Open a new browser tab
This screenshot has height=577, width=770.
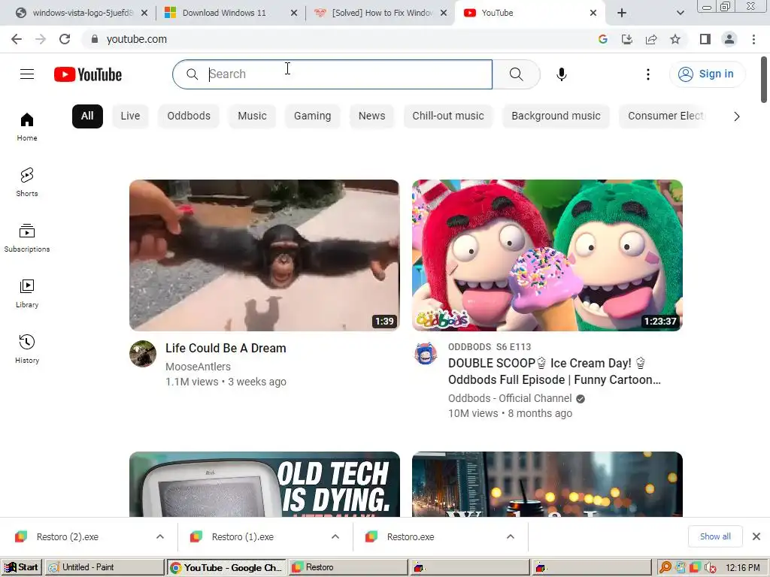pyautogui.click(x=622, y=13)
